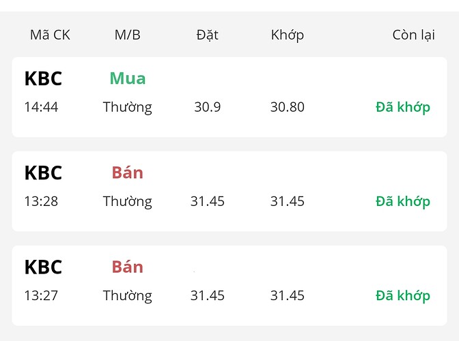The image size is (459, 341).
Task: Select the 14:44 order timestamp
Action: click(41, 107)
